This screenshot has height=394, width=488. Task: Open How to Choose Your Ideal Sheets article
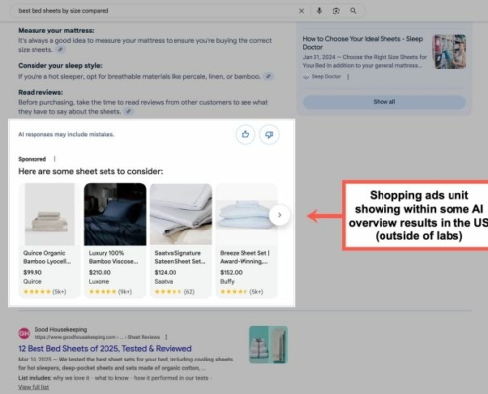click(x=363, y=43)
